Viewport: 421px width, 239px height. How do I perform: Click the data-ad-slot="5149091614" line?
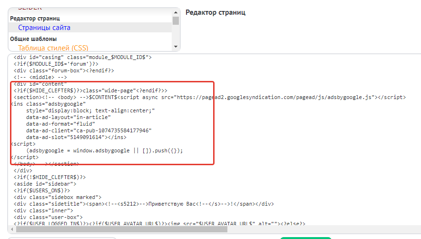(x=76, y=138)
